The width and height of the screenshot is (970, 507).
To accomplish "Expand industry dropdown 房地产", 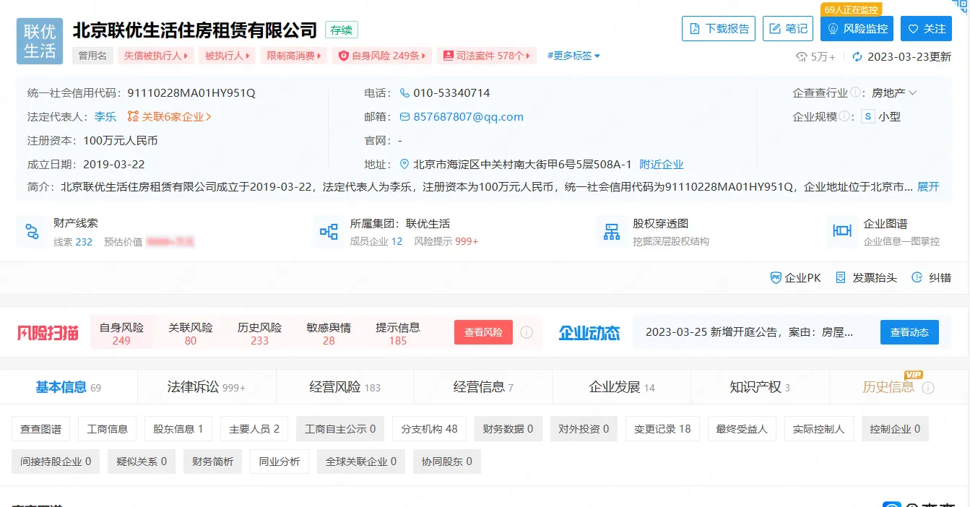I will [894, 92].
